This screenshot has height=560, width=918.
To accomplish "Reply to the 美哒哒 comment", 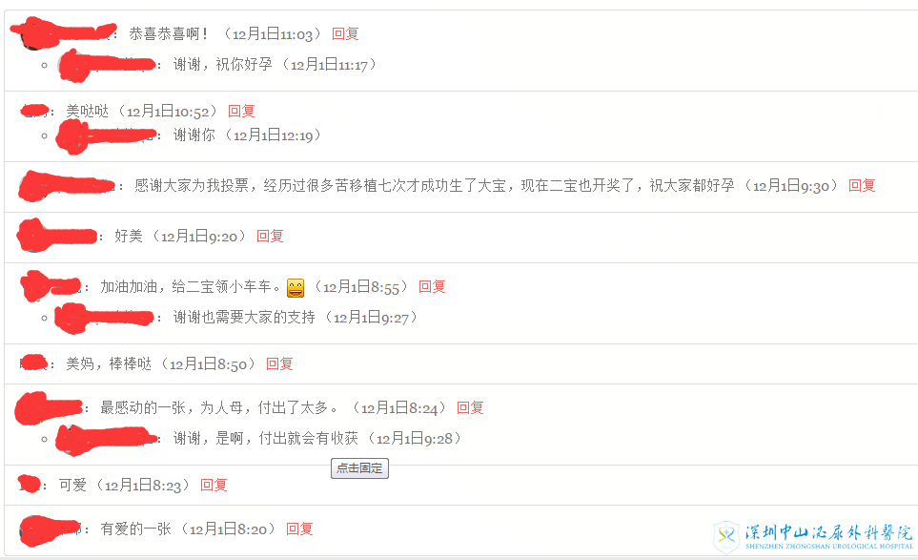I will [x=241, y=112].
